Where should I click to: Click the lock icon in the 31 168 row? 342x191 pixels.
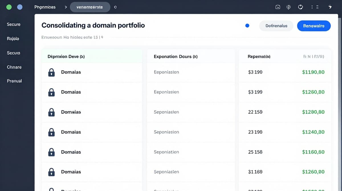51,172
